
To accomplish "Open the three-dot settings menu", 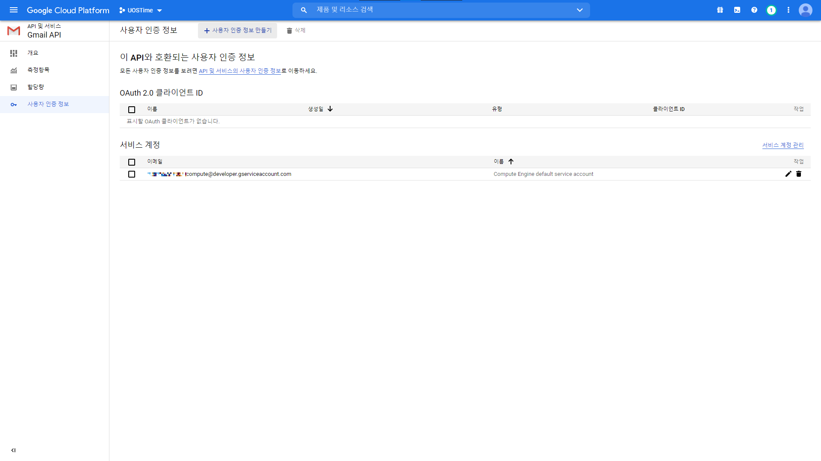I will (789, 10).
